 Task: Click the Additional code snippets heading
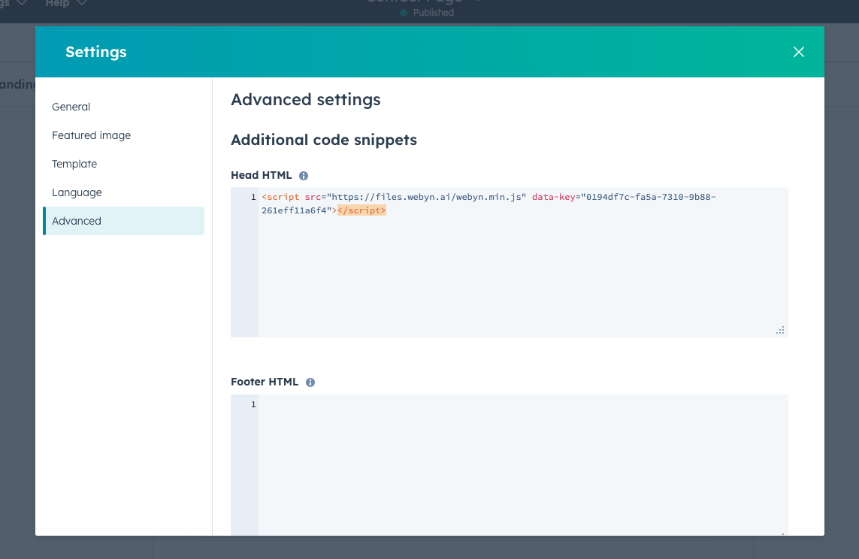[x=324, y=141]
